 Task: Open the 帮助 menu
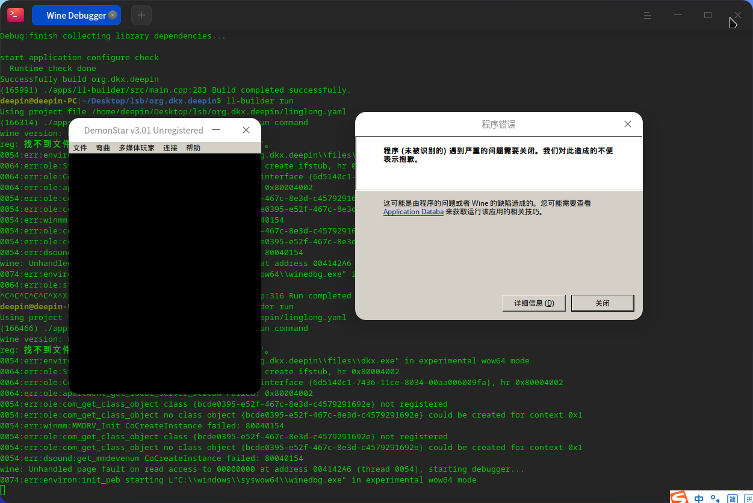[193, 148]
